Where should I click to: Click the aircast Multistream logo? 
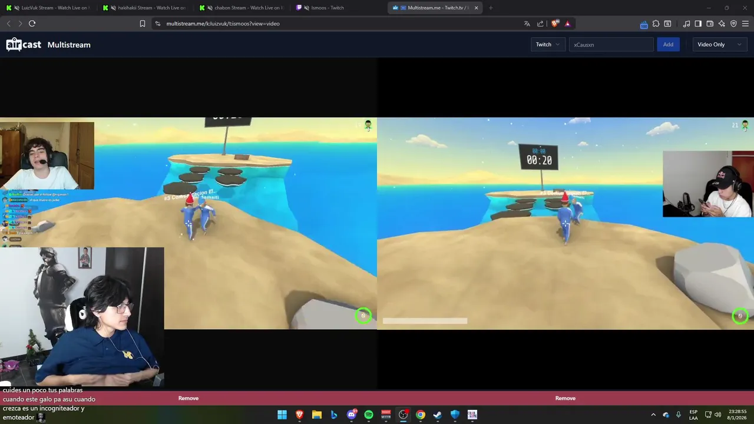[48, 45]
